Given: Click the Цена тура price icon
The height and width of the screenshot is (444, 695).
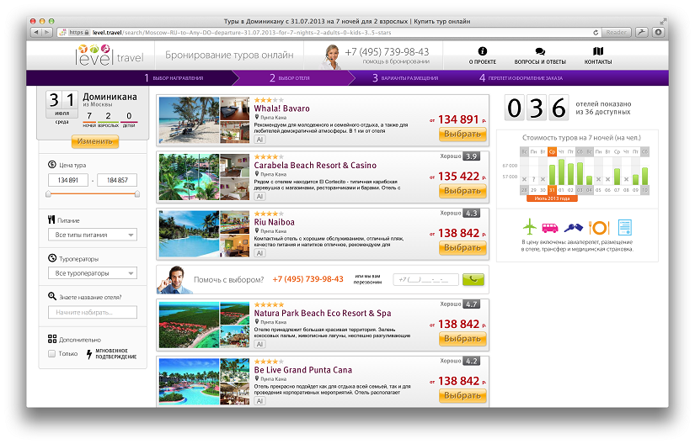Looking at the screenshot, I should [x=52, y=165].
